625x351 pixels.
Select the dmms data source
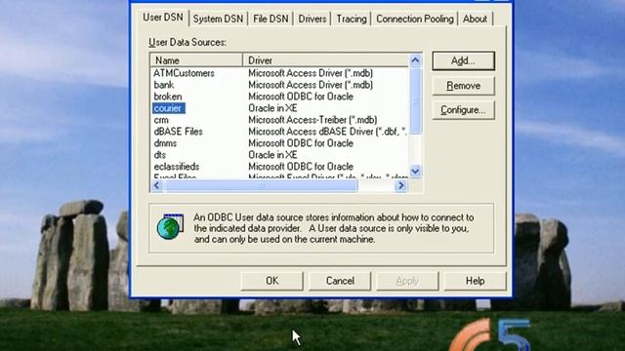(165, 143)
